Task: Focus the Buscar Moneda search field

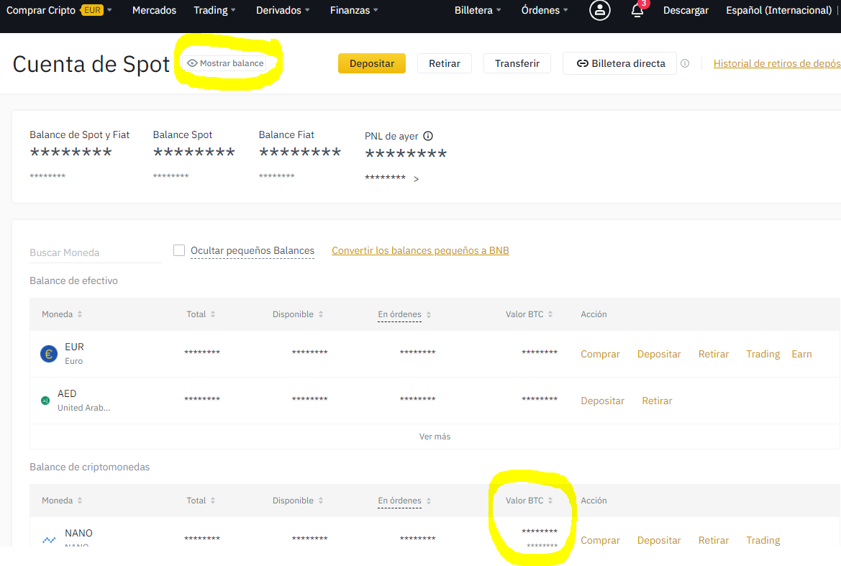Action: click(x=95, y=252)
